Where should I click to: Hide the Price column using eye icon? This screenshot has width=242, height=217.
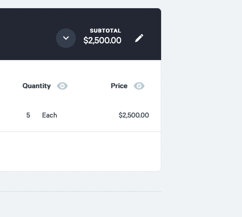pyautogui.click(x=139, y=86)
